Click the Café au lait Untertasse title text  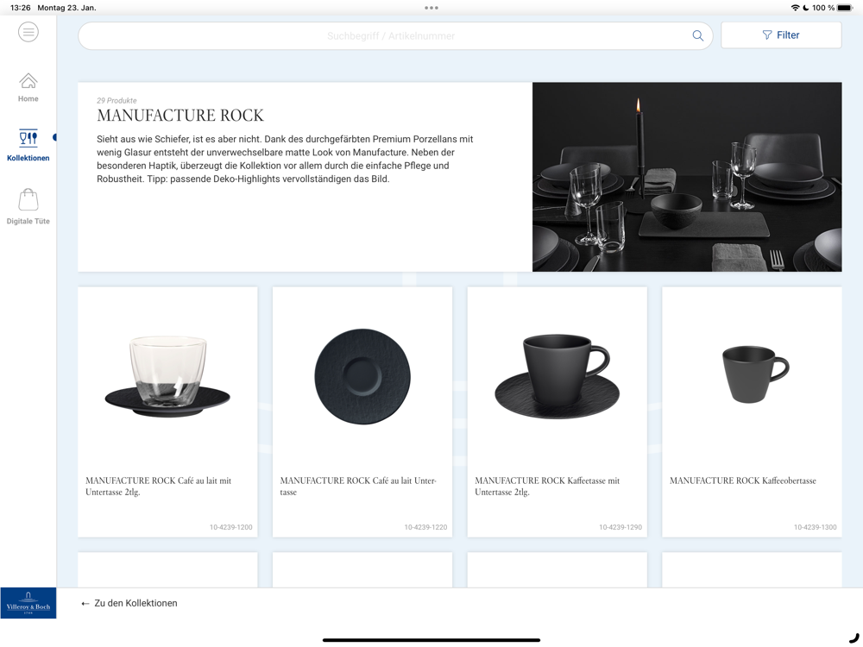pos(358,487)
